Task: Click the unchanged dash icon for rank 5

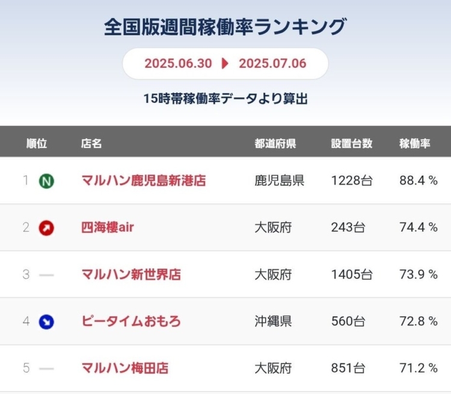Action: click(x=46, y=369)
